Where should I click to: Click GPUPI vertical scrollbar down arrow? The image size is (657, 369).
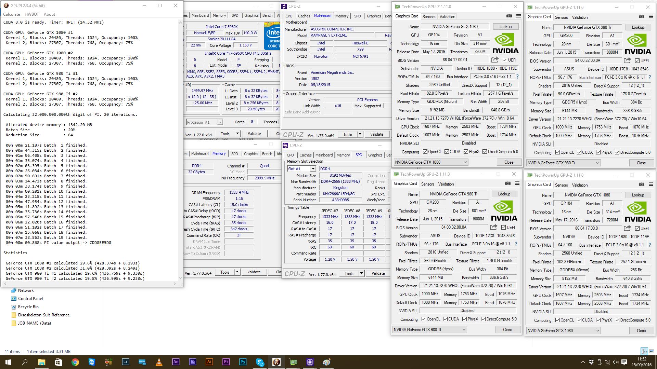click(x=180, y=278)
